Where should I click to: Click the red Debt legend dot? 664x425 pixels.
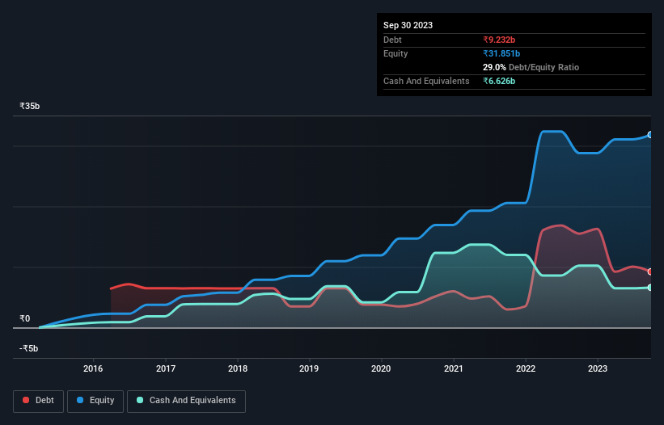tap(26, 400)
